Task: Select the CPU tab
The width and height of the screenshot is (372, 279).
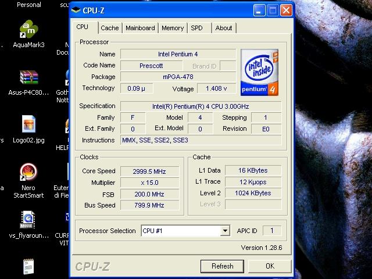Action: pyautogui.click(x=85, y=27)
